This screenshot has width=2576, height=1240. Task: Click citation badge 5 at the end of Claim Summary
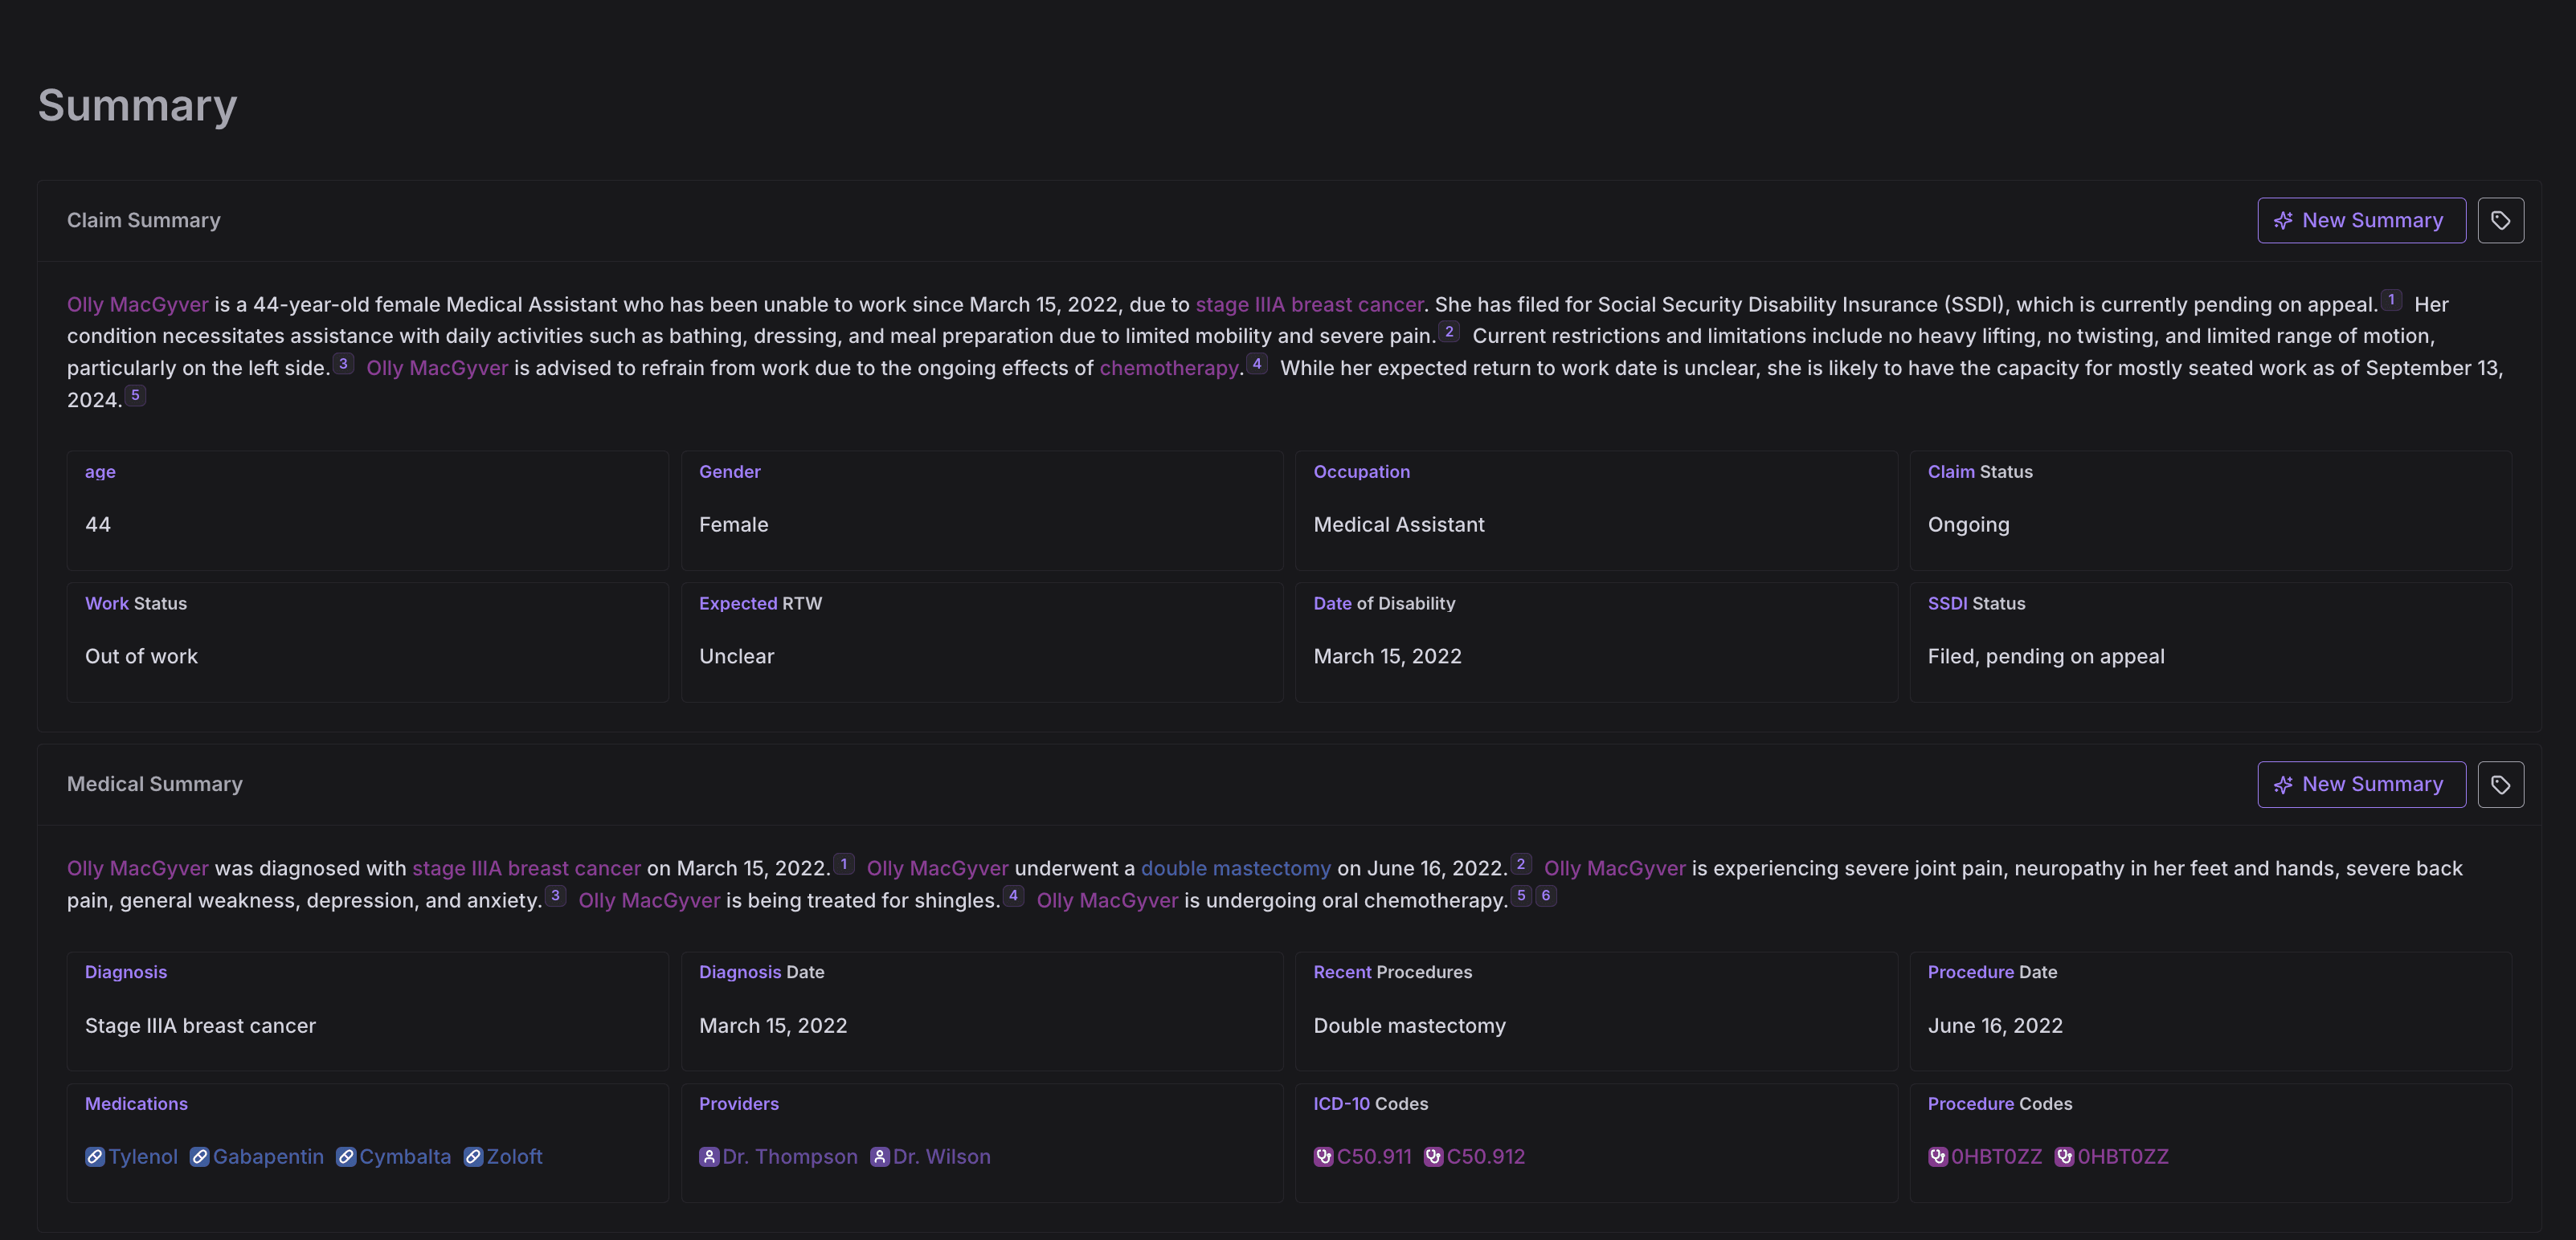pos(135,394)
